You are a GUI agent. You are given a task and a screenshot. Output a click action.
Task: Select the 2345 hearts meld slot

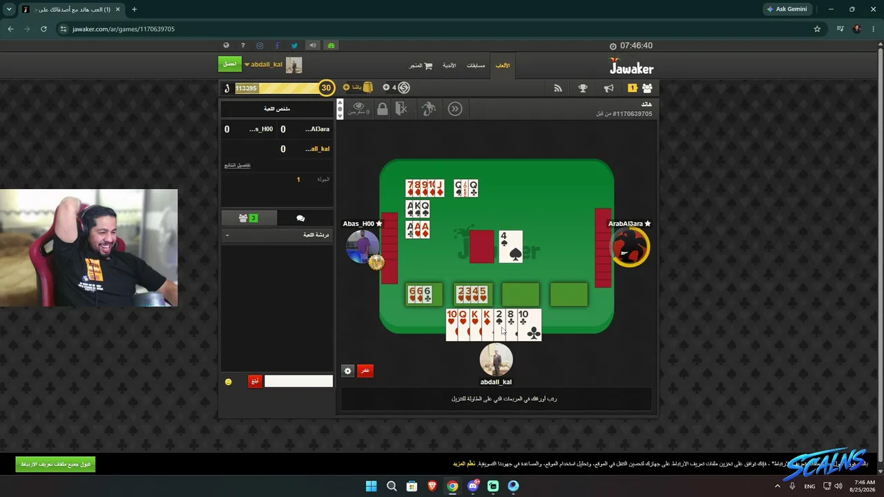point(472,294)
